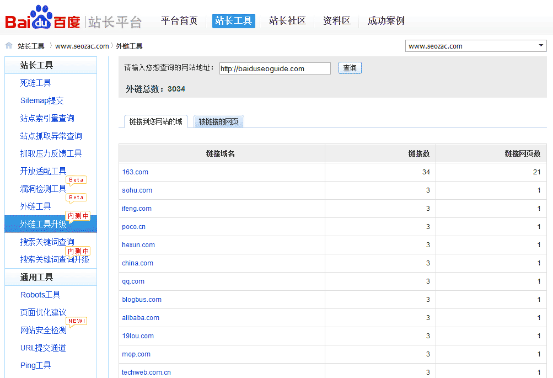
Task: Open the 163.com domain link
Action: click(135, 172)
